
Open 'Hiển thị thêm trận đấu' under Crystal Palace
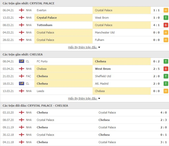(82, 47)
